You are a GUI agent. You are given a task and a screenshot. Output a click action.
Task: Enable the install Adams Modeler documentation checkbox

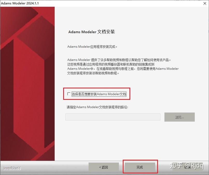[x=69, y=94]
